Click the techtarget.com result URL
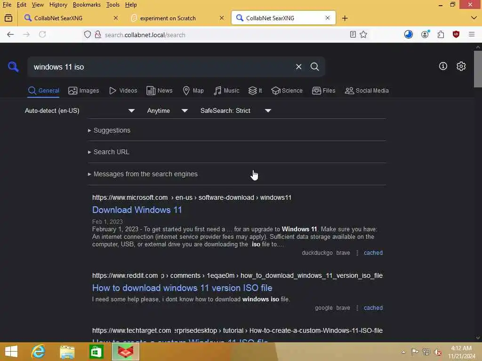The height and width of the screenshot is (361, 482). tap(237, 330)
